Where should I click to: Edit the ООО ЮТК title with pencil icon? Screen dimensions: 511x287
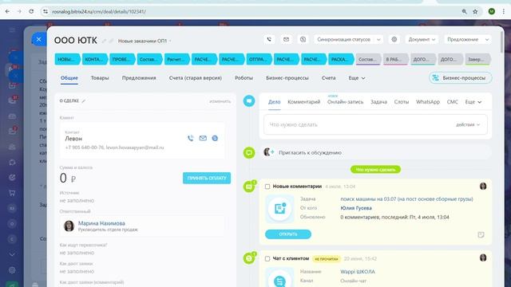click(105, 41)
